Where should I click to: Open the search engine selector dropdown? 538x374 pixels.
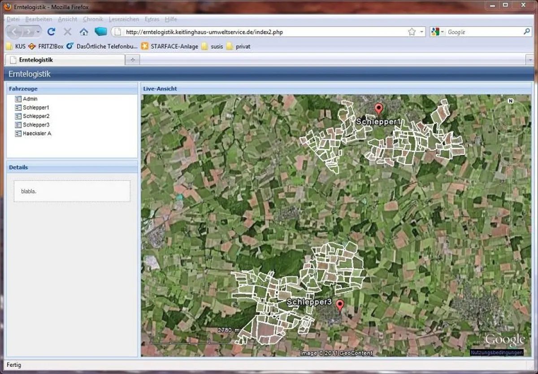pyautogui.click(x=437, y=32)
